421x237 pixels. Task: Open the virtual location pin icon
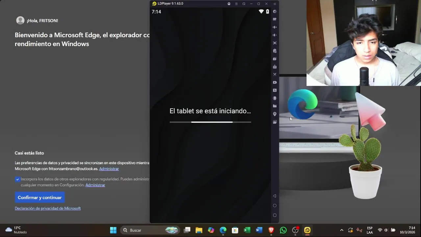tap(275, 114)
